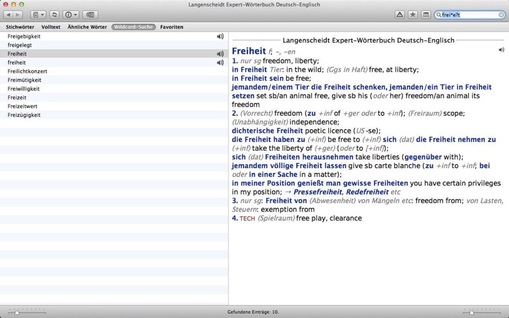Play audio in the Freiheit definition pane
Viewport: 509px width, 318px height.
(501, 50)
